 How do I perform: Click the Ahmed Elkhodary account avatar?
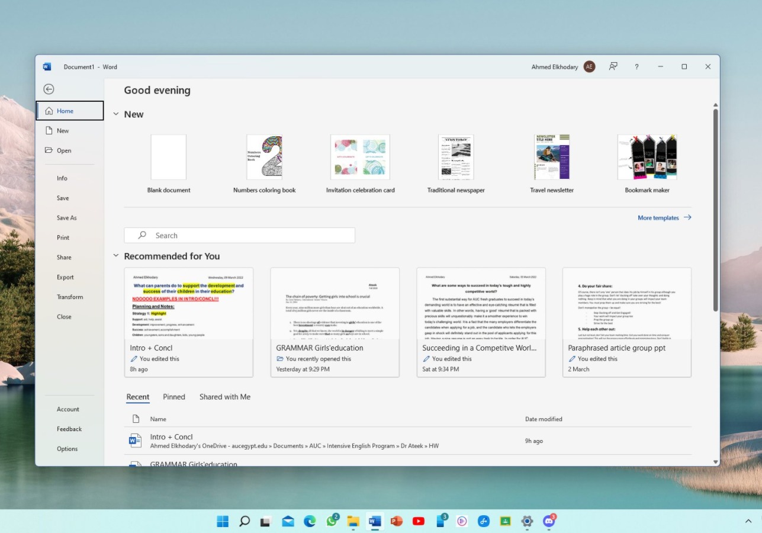(589, 67)
